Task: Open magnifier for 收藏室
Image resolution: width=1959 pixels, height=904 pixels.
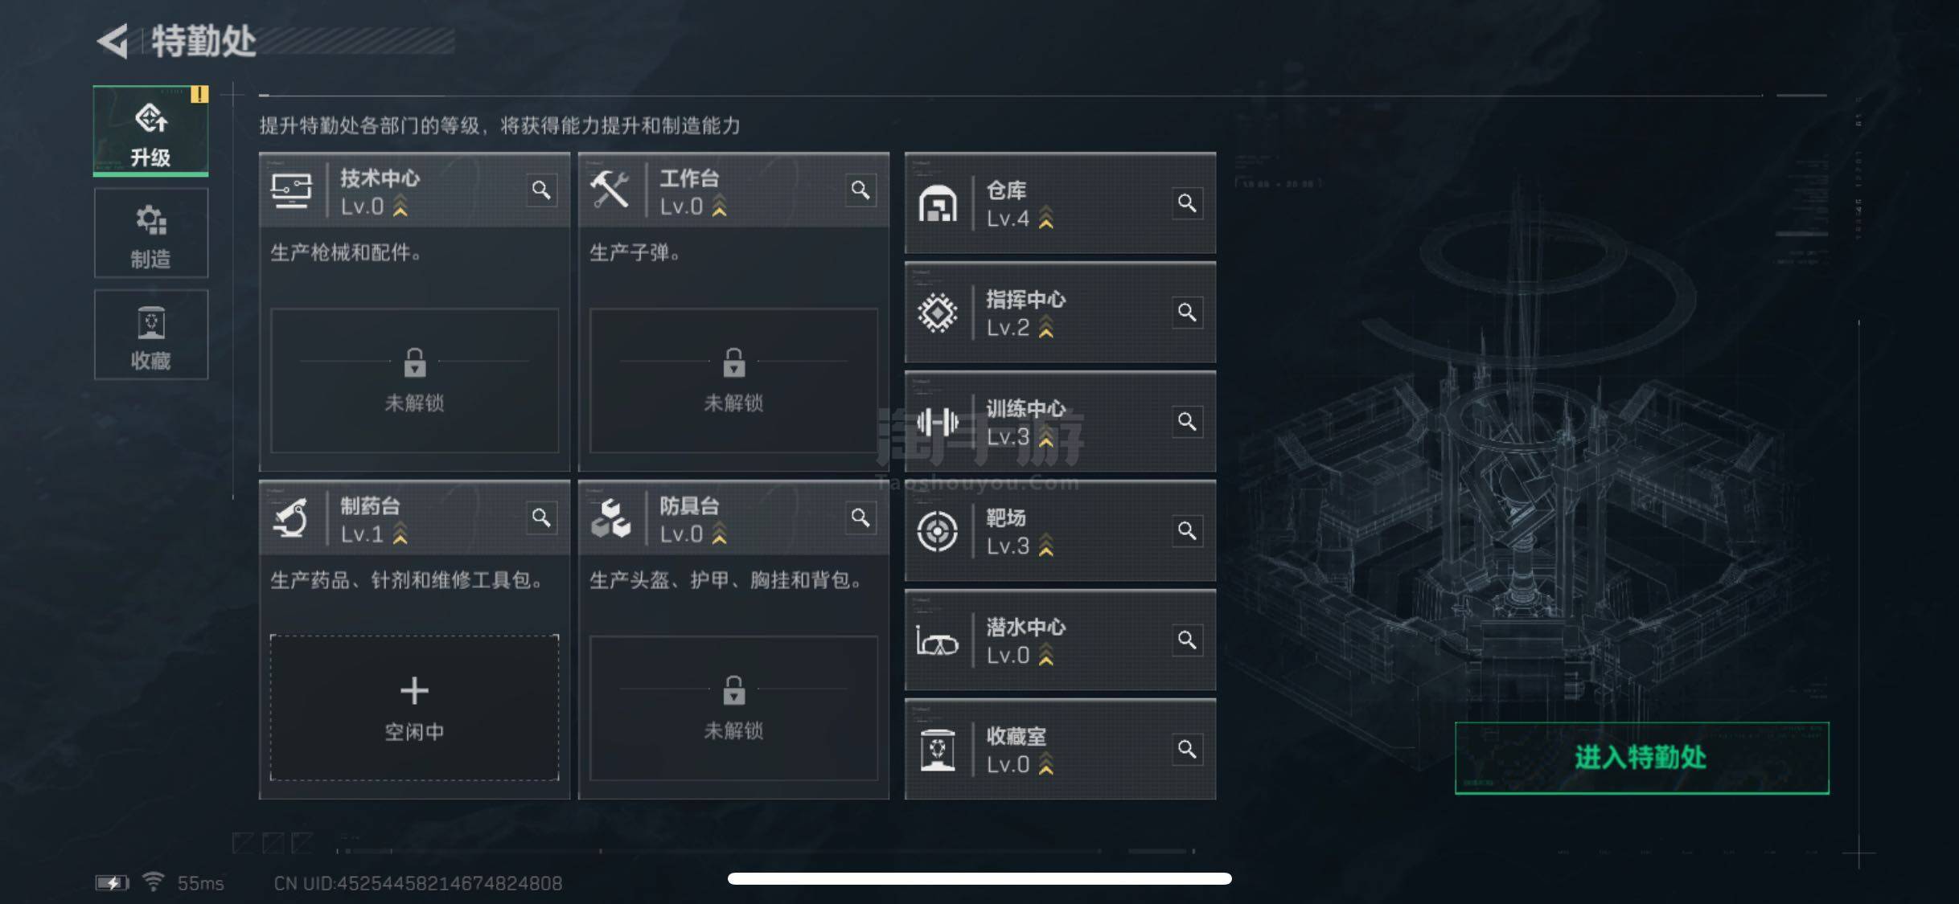Action: (1187, 749)
